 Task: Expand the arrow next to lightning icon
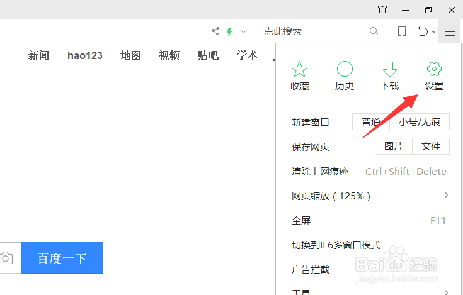pyautogui.click(x=243, y=31)
